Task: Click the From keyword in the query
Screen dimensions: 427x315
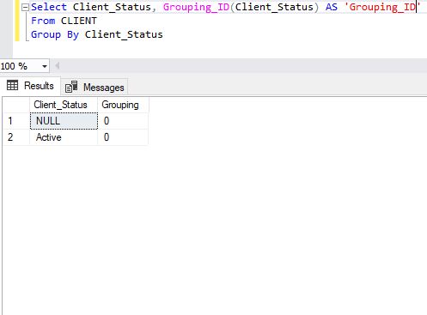Action: point(43,21)
